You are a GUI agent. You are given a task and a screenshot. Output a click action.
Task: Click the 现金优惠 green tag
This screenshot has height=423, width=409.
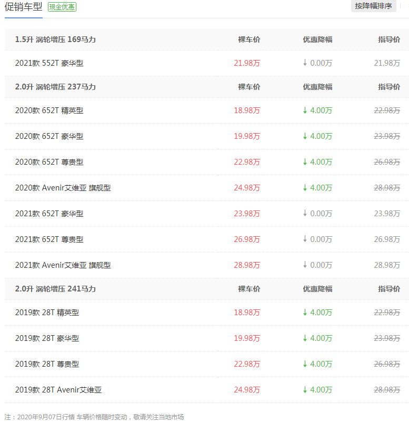[x=62, y=7]
